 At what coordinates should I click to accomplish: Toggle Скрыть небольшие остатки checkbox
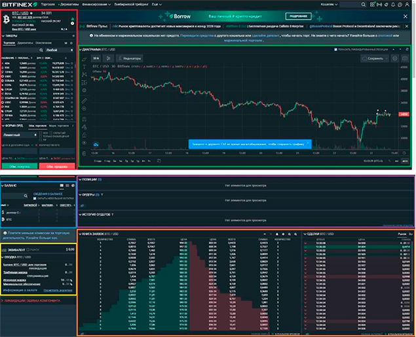pyautogui.click(x=35, y=198)
